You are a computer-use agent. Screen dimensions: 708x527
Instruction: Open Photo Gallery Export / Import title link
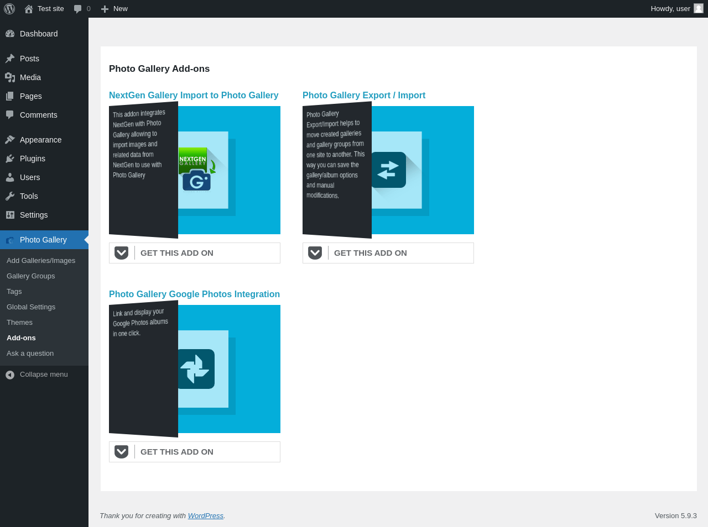coord(364,95)
